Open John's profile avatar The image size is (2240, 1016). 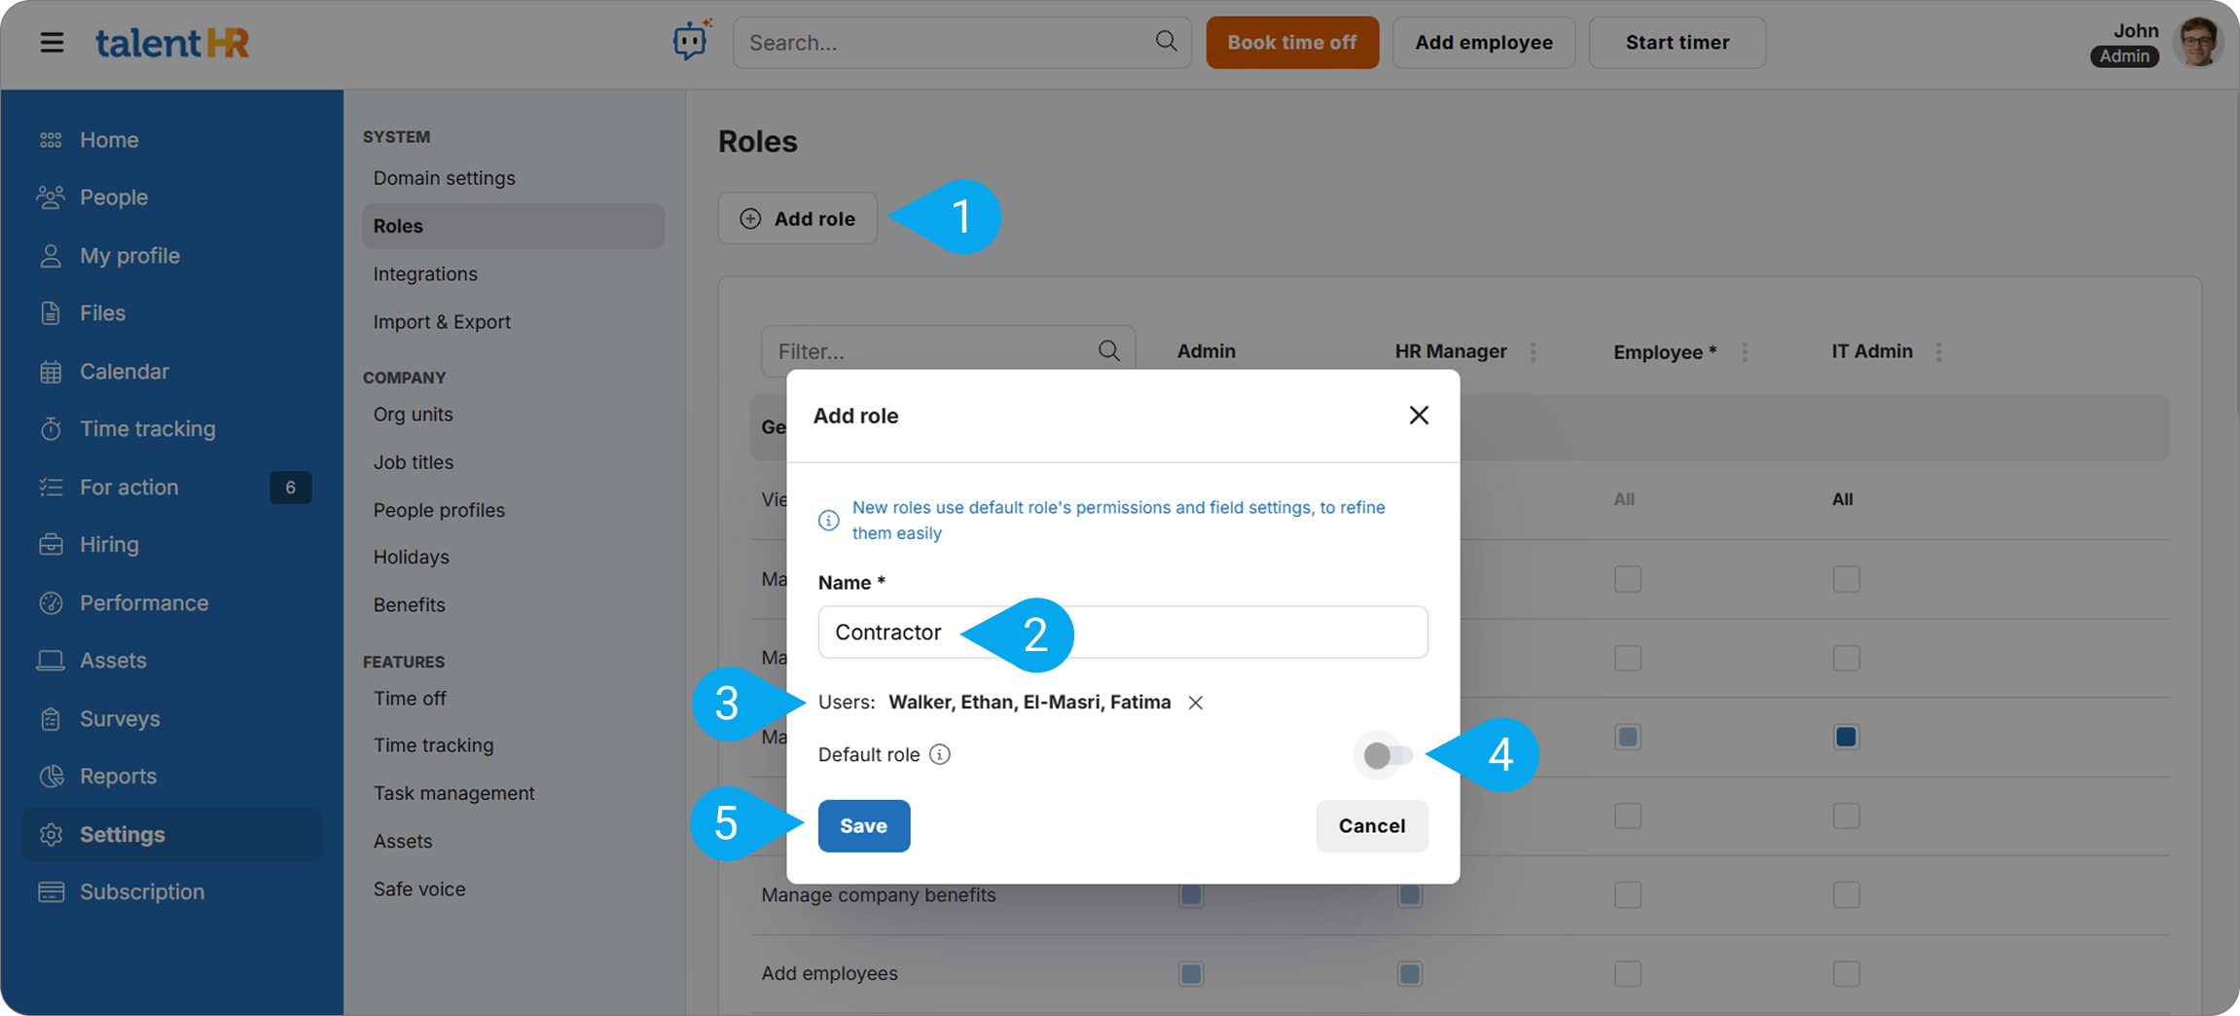(2198, 43)
